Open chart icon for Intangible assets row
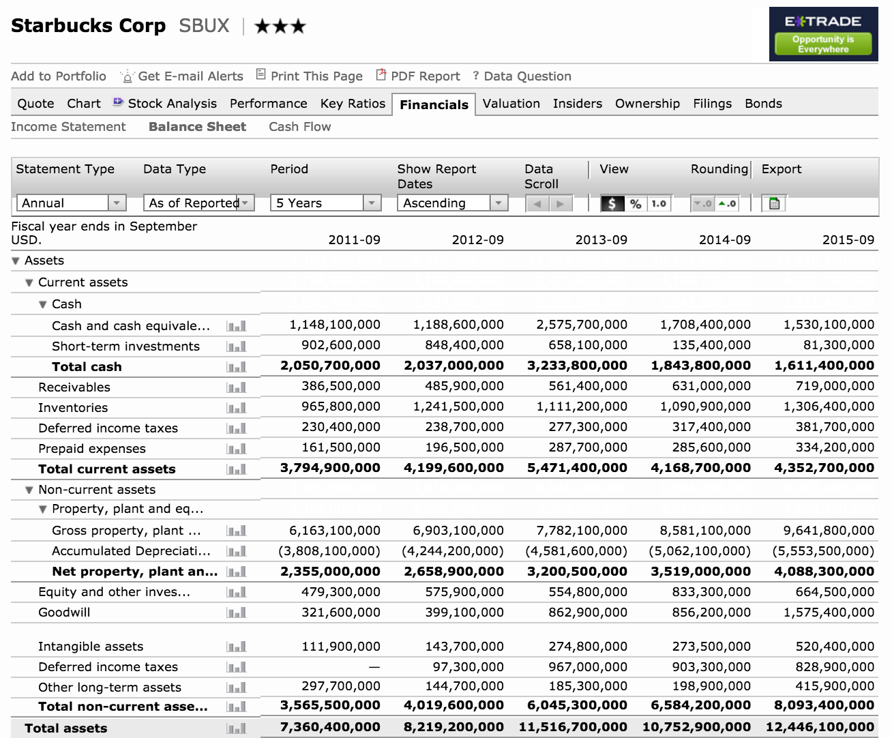892x738 pixels. click(237, 647)
